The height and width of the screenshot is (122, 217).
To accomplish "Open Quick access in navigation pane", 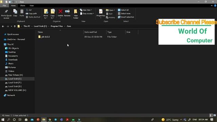I will click(x=12, y=34).
